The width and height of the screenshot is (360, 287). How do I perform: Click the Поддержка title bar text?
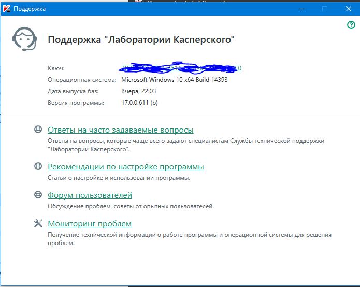coord(30,9)
